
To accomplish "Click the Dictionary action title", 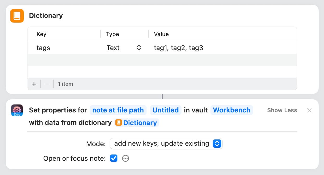I will (46, 16).
